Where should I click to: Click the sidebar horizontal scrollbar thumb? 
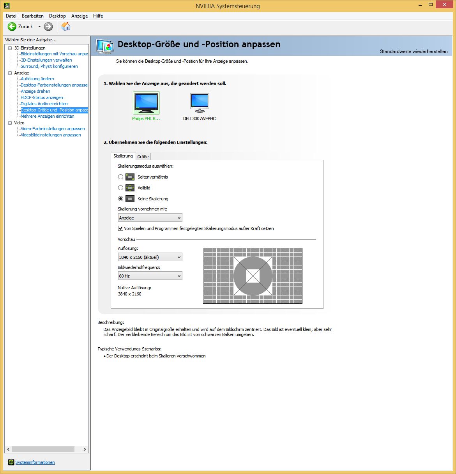point(43,449)
